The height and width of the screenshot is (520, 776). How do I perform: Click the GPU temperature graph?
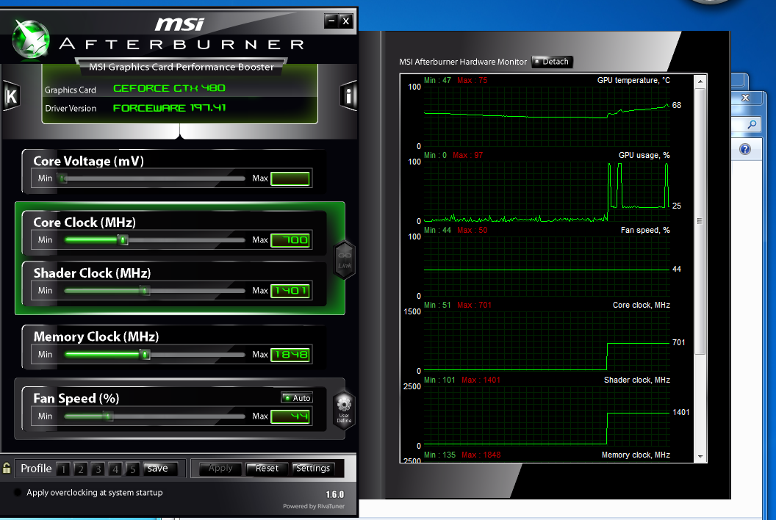click(547, 116)
